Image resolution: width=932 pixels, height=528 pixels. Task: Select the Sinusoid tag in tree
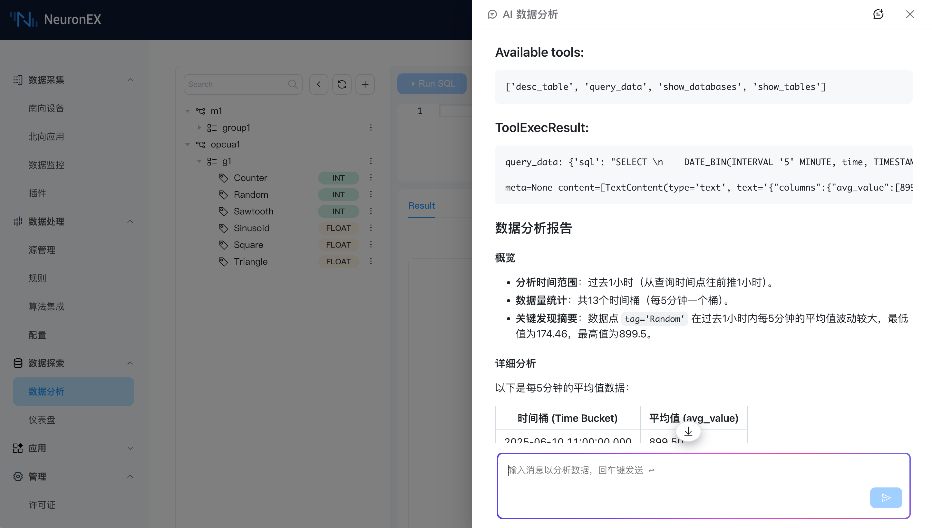point(251,228)
